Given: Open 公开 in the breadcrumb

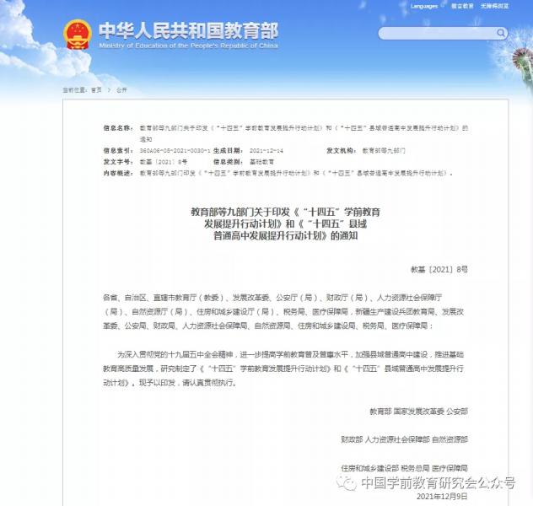Looking at the screenshot, I should coord(121,89).
